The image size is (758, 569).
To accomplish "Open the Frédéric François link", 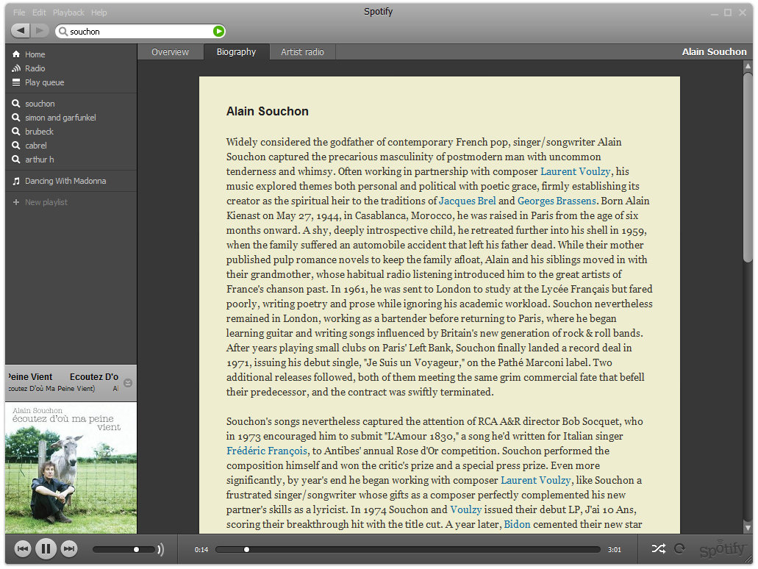I will [267, 451].
